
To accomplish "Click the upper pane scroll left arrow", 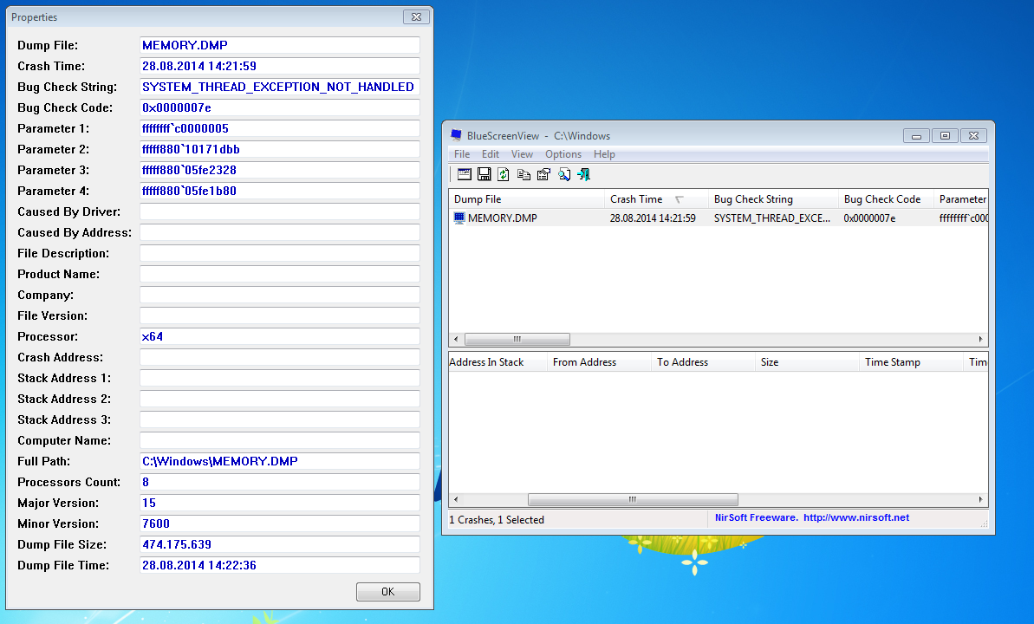I will [x=456, y=339].
